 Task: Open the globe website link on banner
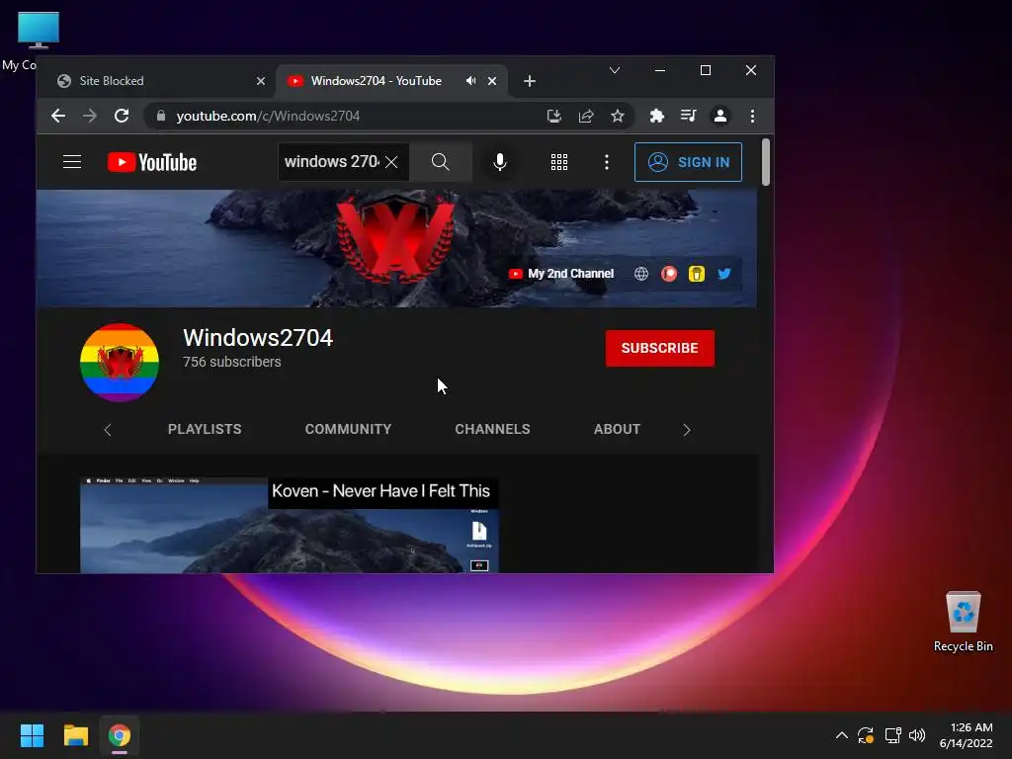tap(640, 274)
